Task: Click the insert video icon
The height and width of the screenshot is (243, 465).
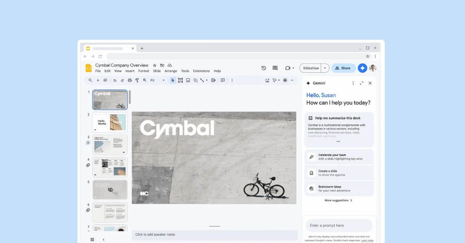Action: (x=213, y=80)
